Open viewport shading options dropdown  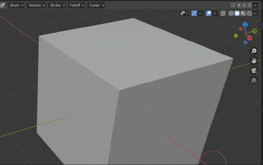click(x=255, y=13)
